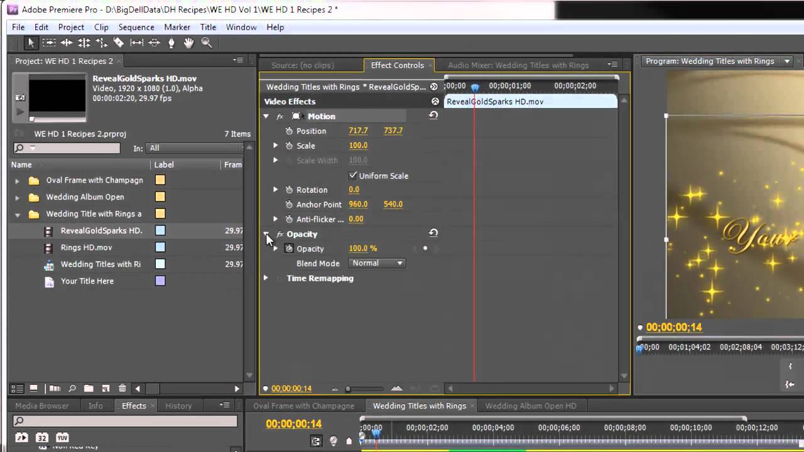Select the Rolling Edit tool
804x452 pixels.
pyautogui.click(x=84, y=43)
